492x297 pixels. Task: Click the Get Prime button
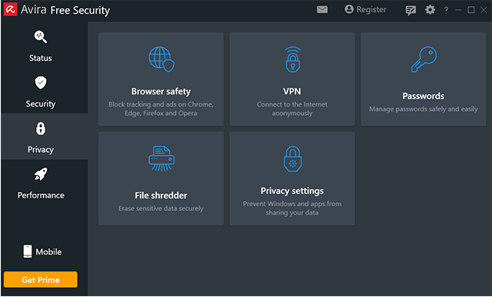(41, 279)
